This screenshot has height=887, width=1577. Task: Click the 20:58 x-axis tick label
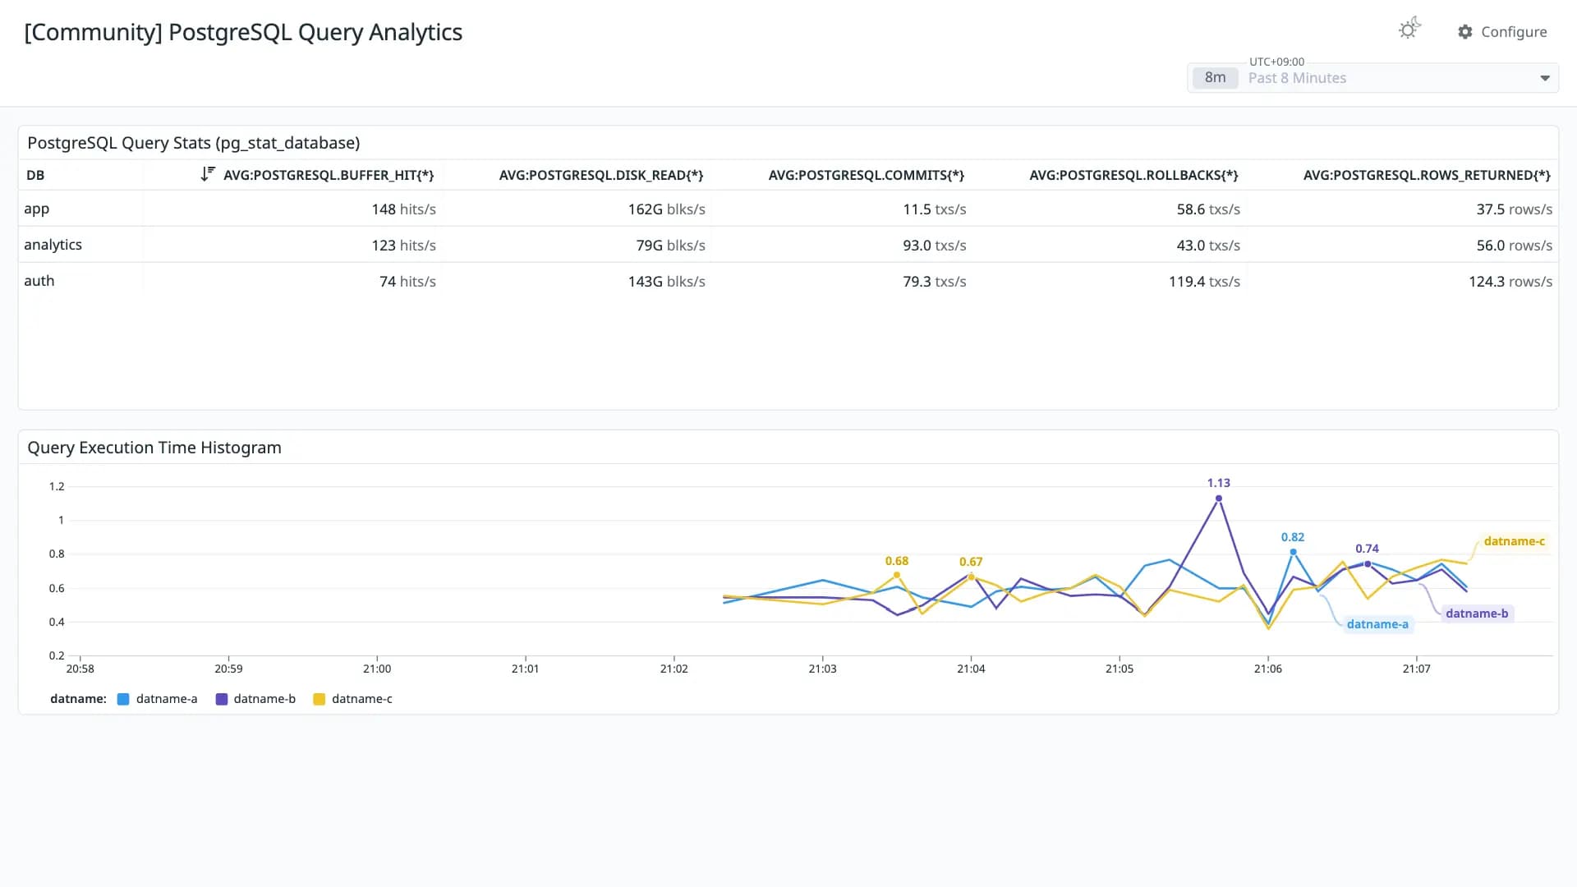click(x=80, y=669)
